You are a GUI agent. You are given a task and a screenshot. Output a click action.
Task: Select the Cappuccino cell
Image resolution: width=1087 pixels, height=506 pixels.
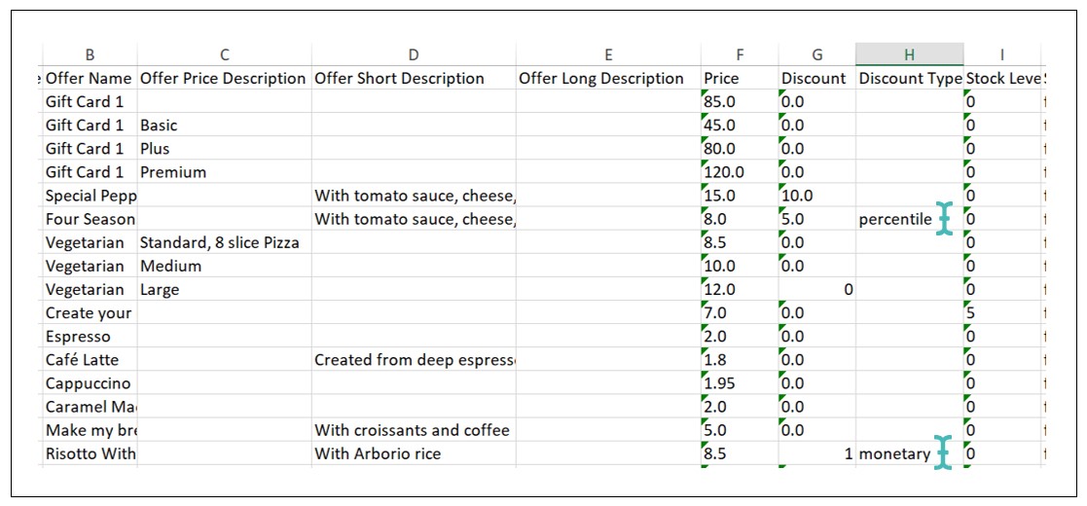click(90, 383)
